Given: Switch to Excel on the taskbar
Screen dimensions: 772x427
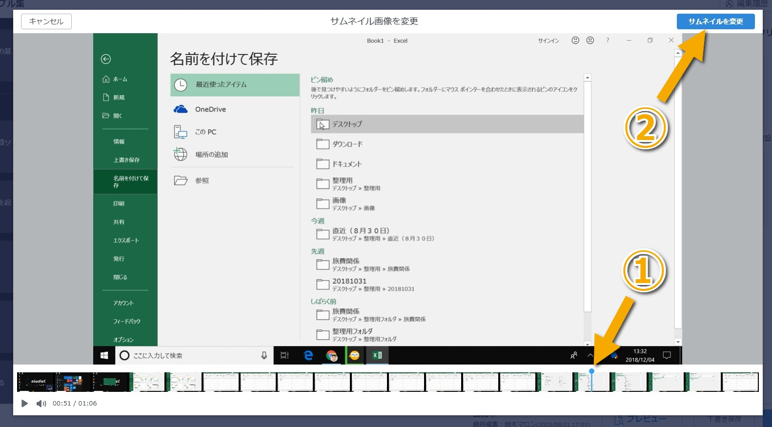Looking at the screenshot, I should [377, 356].
